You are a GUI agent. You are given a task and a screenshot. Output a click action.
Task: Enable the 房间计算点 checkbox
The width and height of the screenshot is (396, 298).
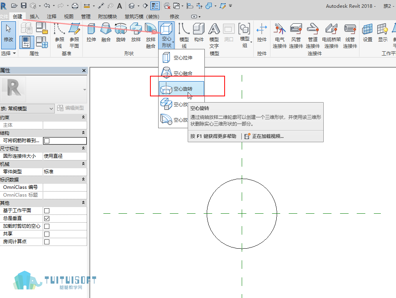[x=47, y=242]
